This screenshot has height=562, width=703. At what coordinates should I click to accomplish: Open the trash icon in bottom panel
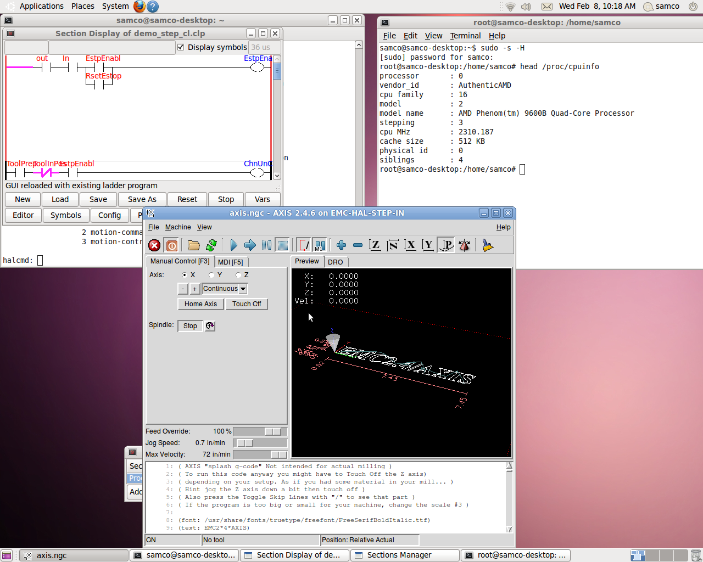pyautogui.click(x=695, y=555)
